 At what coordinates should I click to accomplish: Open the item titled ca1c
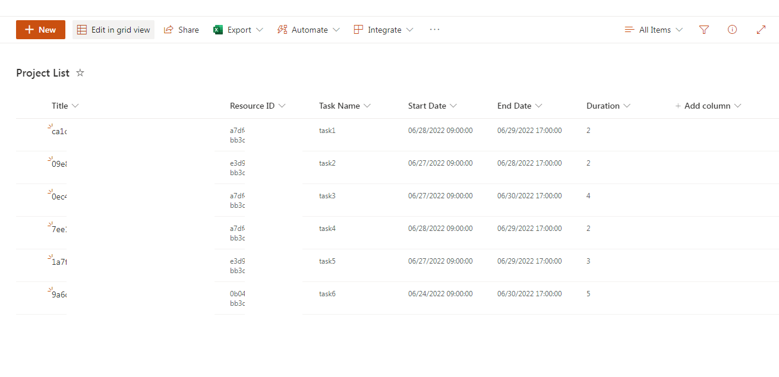pyautogui.click(x=59, y=131)
